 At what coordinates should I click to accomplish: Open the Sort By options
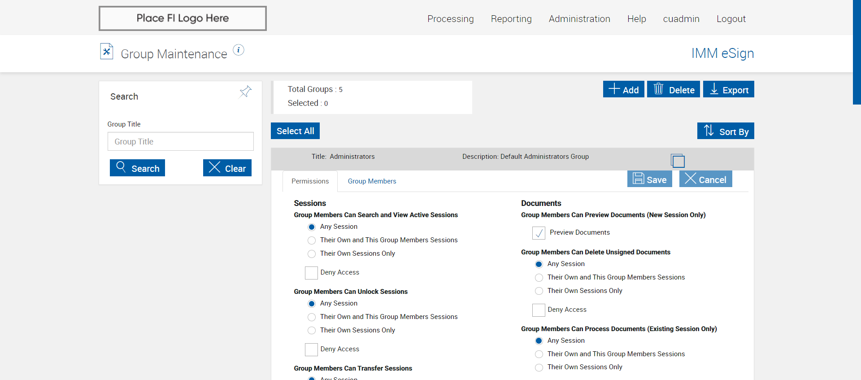coord(725,131)
